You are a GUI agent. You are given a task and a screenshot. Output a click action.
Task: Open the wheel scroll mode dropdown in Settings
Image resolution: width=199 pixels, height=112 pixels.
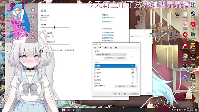coord(50,36)
